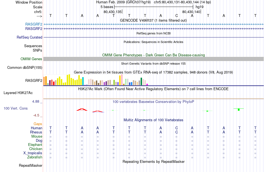Click the taller red A PhyloP logo
The image size is (264, 172).
point(82,110)
